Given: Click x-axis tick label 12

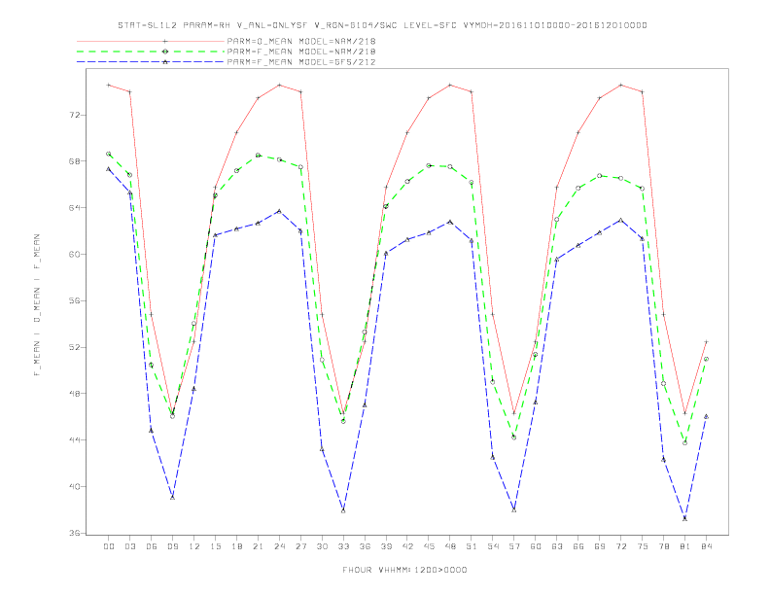Looking at the screenshot, I should (194, 546).
